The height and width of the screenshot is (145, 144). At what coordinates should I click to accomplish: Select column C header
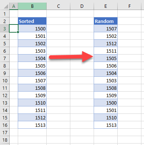58,6
